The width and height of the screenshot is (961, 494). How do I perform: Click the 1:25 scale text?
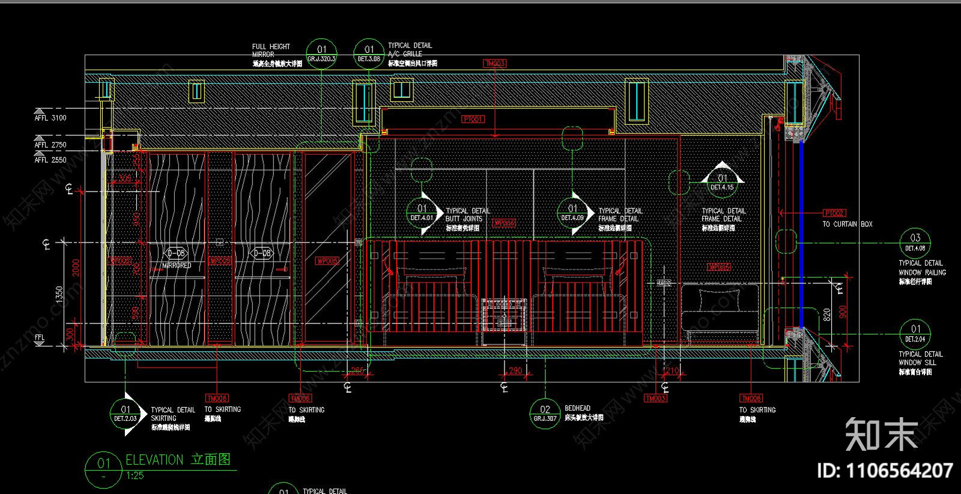[x=135, y=476]
